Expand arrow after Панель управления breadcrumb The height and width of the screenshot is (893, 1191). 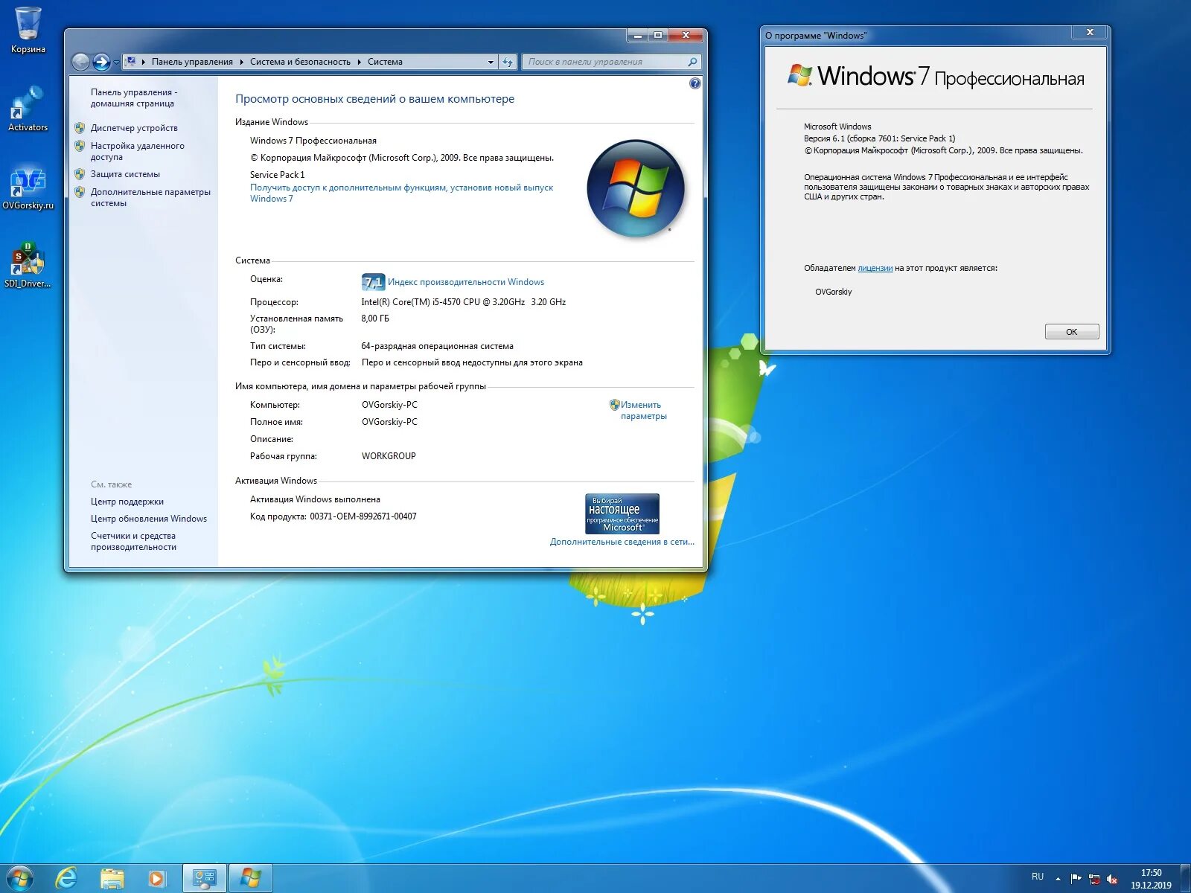click(x=242, y=62)
